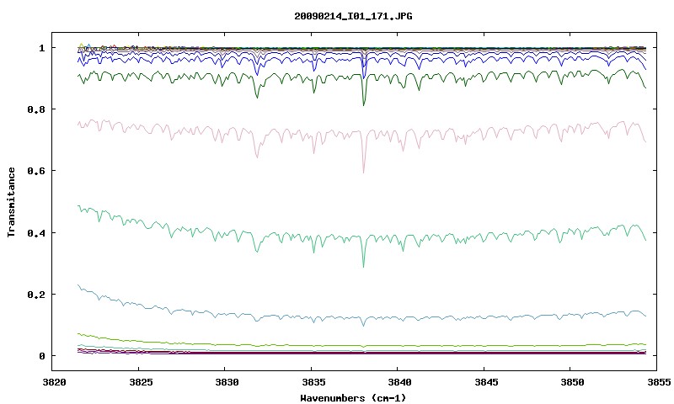Image resolution: width=674 pixels, height=404 pixels.
Task: Select the Transmitance y-axis label
Action: (12, 202)
